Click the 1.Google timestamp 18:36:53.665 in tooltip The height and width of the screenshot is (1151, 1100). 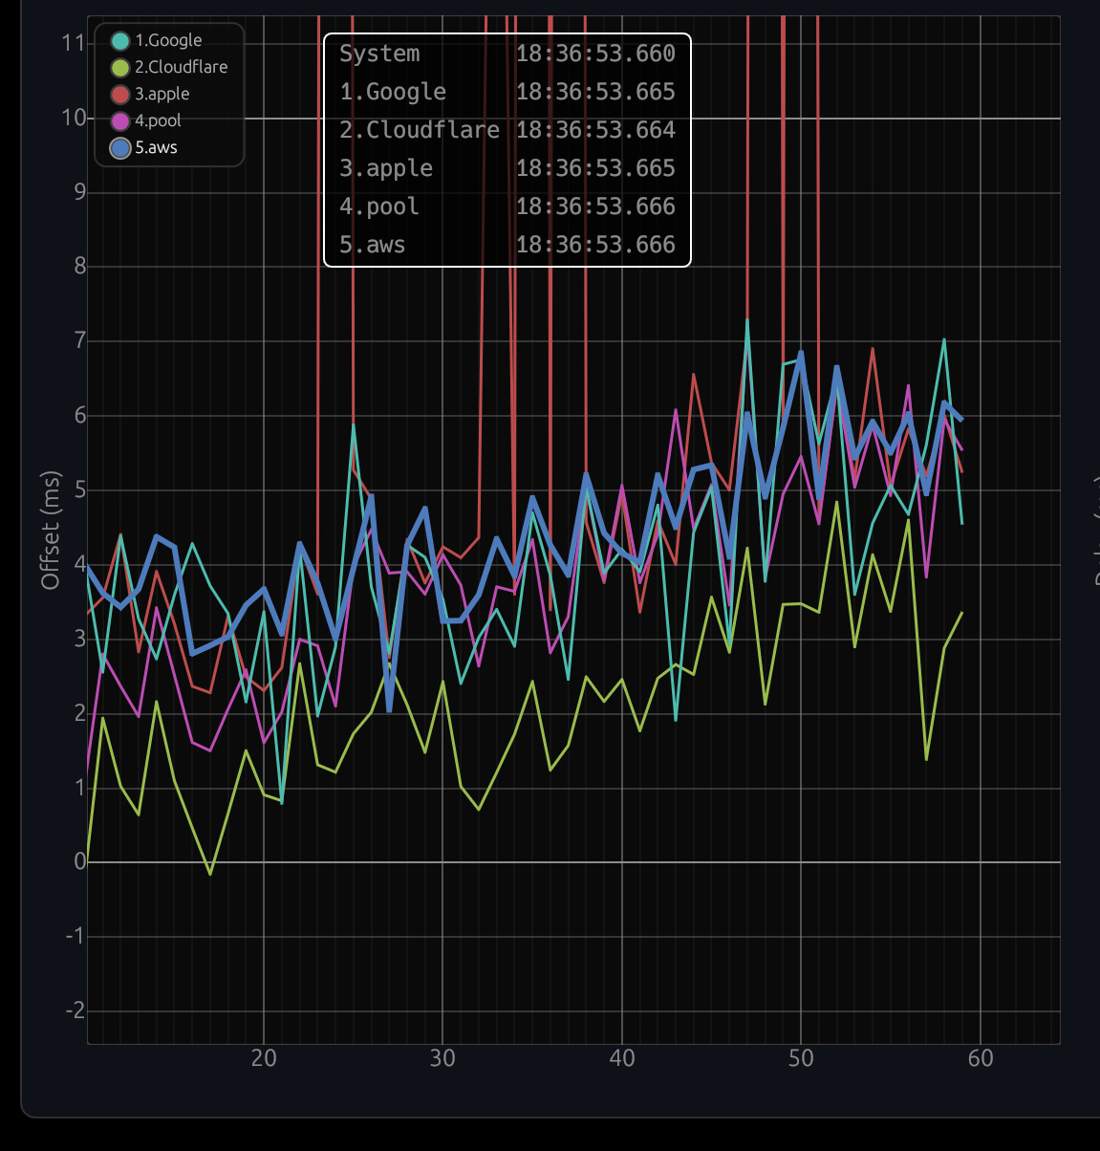pyautogui.click(x=595, y=92)
